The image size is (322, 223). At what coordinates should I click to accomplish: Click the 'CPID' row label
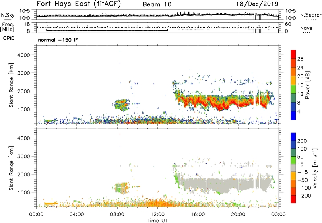(9, 38)
